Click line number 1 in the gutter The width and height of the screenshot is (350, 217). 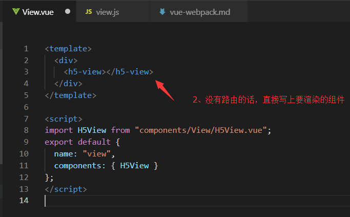(26, 49)
